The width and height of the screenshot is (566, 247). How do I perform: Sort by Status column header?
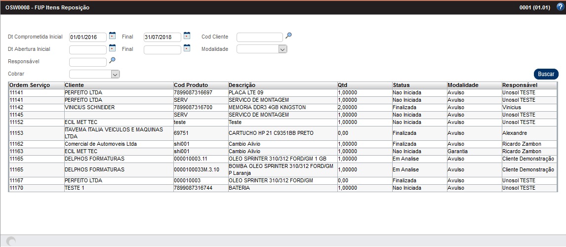[402, 85]
